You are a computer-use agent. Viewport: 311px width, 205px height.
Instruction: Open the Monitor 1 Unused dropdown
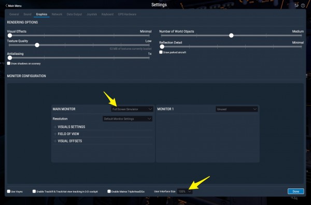click(x=237, y=109)
